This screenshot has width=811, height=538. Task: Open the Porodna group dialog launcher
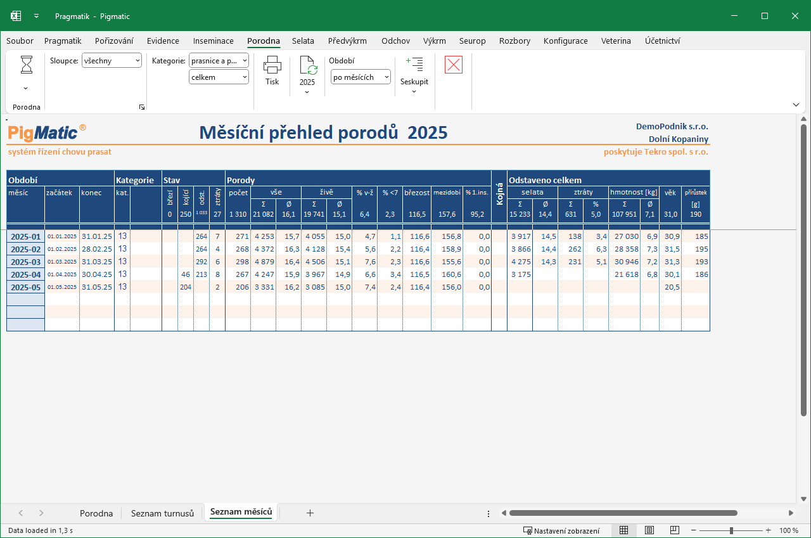(x=142, y=107)
